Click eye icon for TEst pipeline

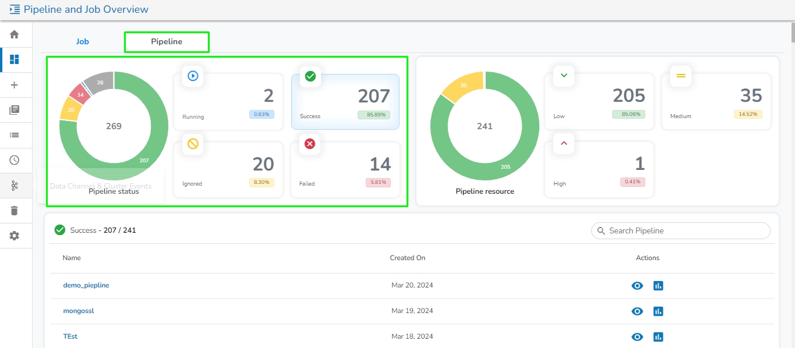637,336
